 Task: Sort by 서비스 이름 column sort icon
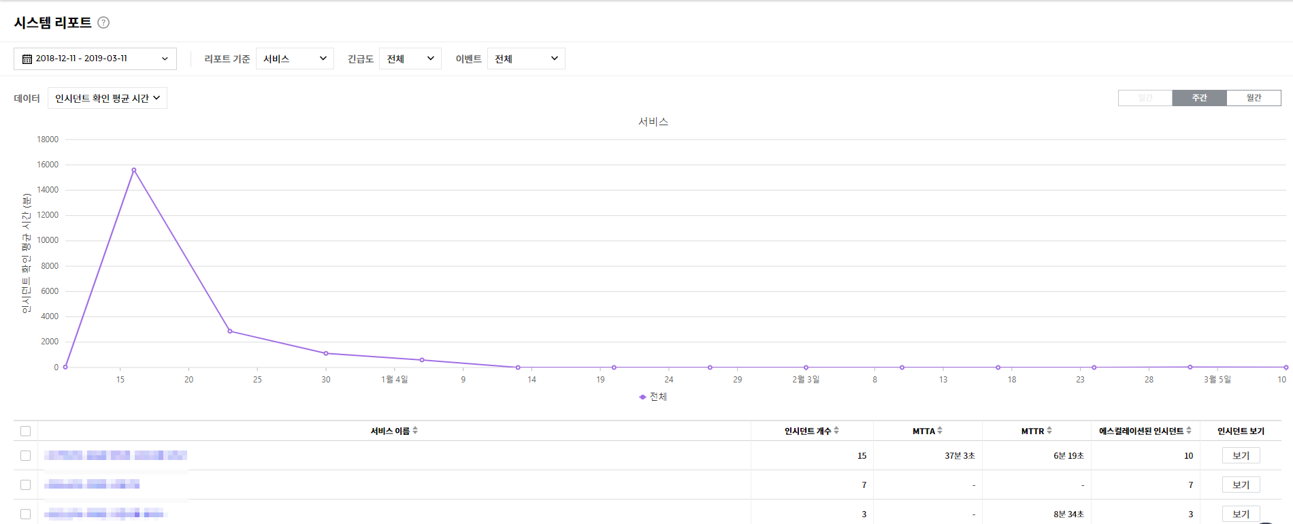coord(415,431)
